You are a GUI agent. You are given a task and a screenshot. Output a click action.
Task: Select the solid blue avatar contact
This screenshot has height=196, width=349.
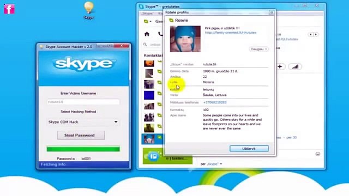point(149,95)
